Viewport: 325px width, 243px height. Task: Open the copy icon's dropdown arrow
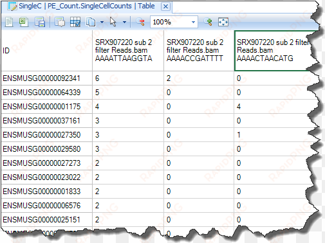click(102, 22)
